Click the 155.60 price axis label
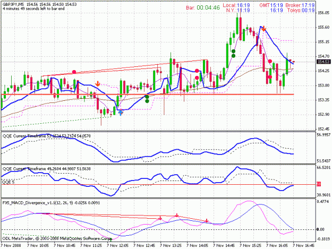Screen dimensions: 332x249 324,27
